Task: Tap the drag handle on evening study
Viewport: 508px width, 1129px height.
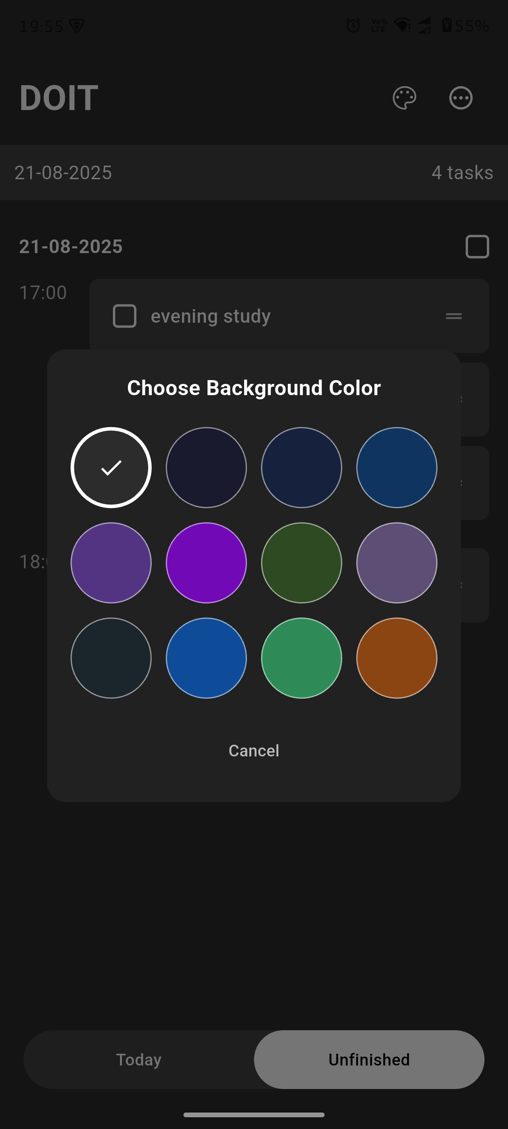Action: click(453, 316)
